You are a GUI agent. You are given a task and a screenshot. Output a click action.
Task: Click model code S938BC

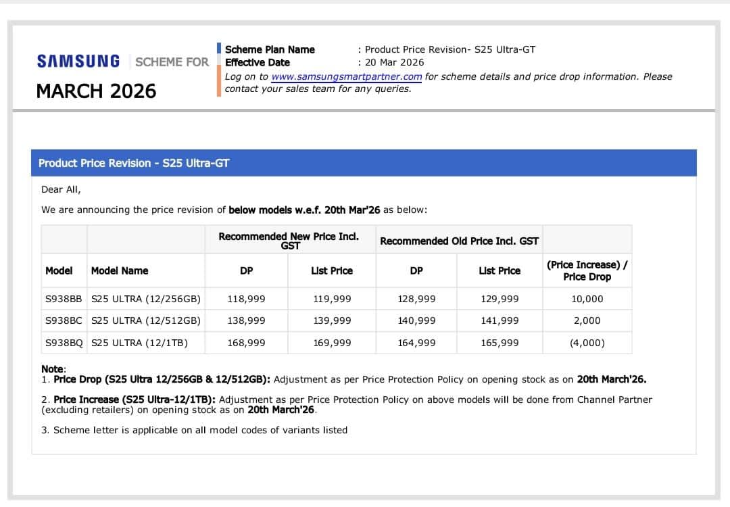point(64,320)
